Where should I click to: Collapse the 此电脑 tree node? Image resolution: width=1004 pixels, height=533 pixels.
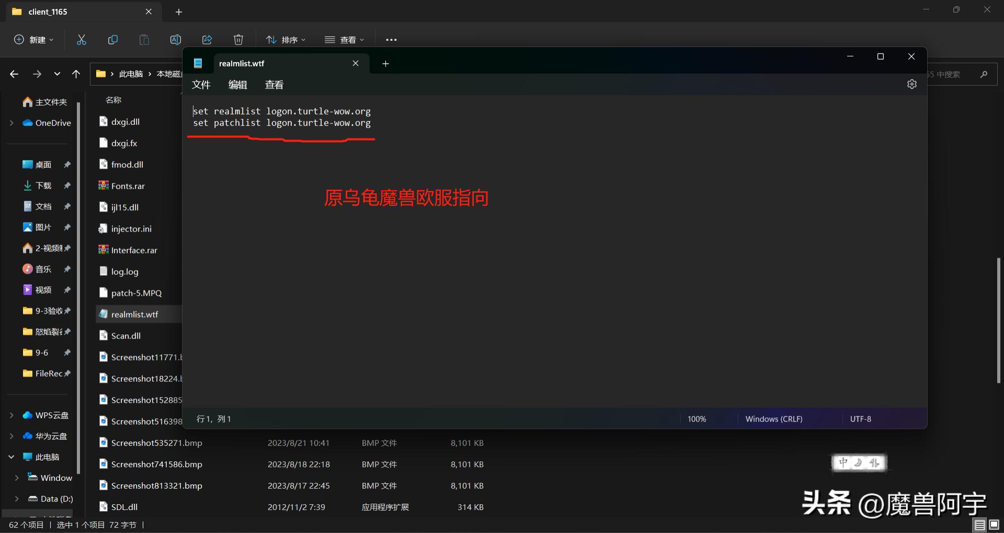click(x=12, y=457)
